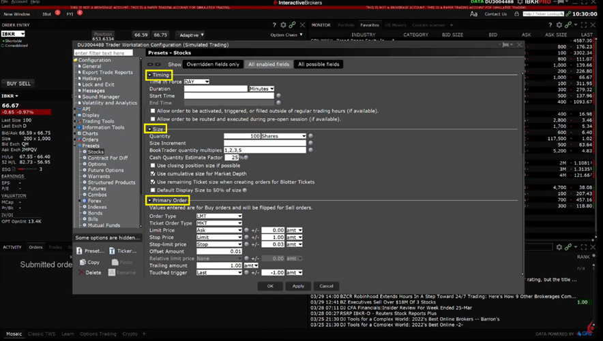
Task: Open the Order Type LMT dropdown
Action: [219, 216]
